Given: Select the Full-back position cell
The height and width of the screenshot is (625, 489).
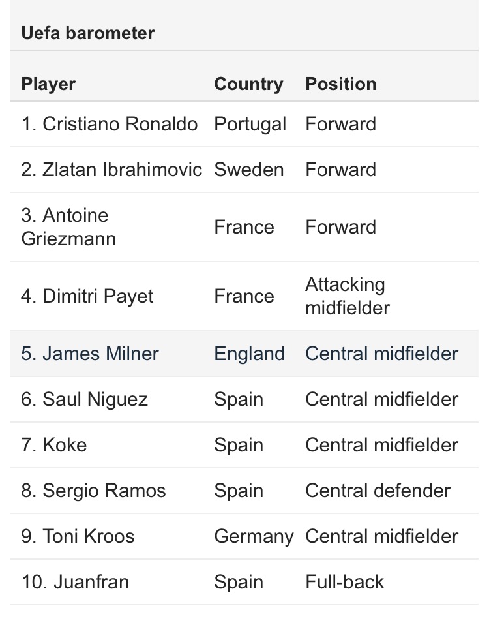Looking at the screenshot, I should coord(344,582).
